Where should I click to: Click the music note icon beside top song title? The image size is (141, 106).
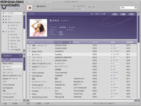click(x=35, y=6)
